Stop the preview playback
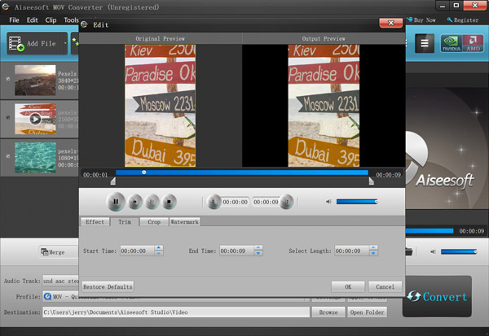 coord(169,202)
